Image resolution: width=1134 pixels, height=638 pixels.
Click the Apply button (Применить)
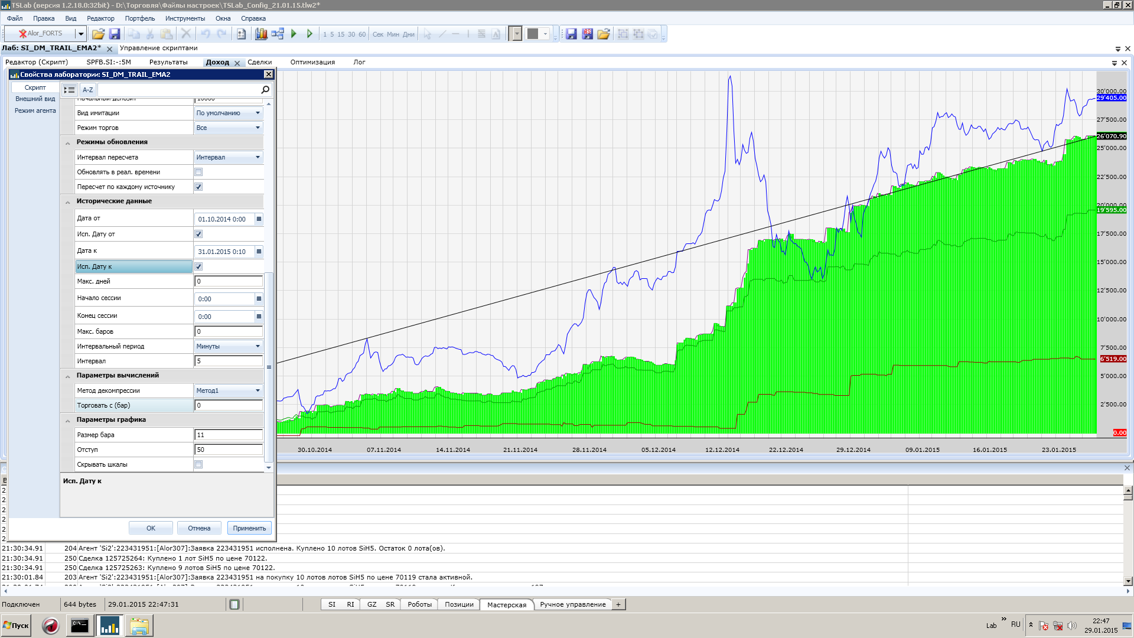coord(249,528)
